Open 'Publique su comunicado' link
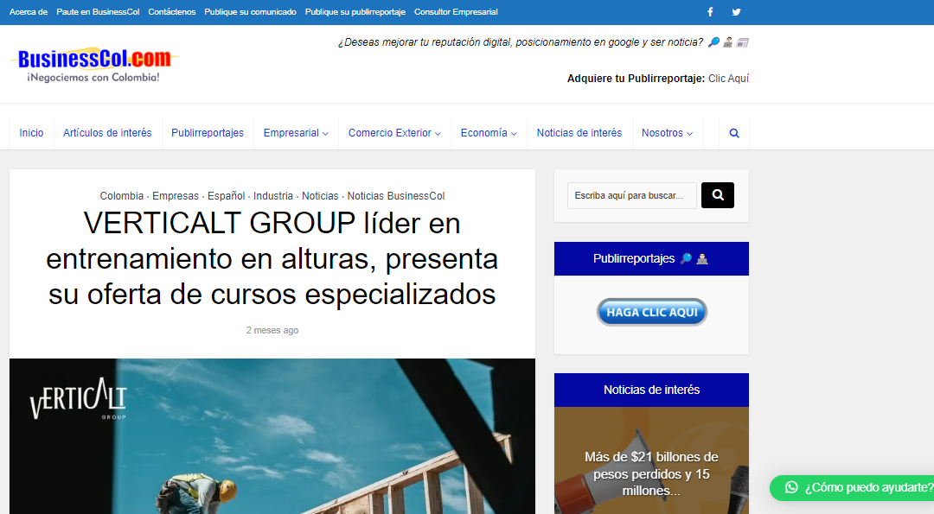Image resolution: width=934 pixels, height=514 pixels. pyautogui.click(x=250, y=12)
